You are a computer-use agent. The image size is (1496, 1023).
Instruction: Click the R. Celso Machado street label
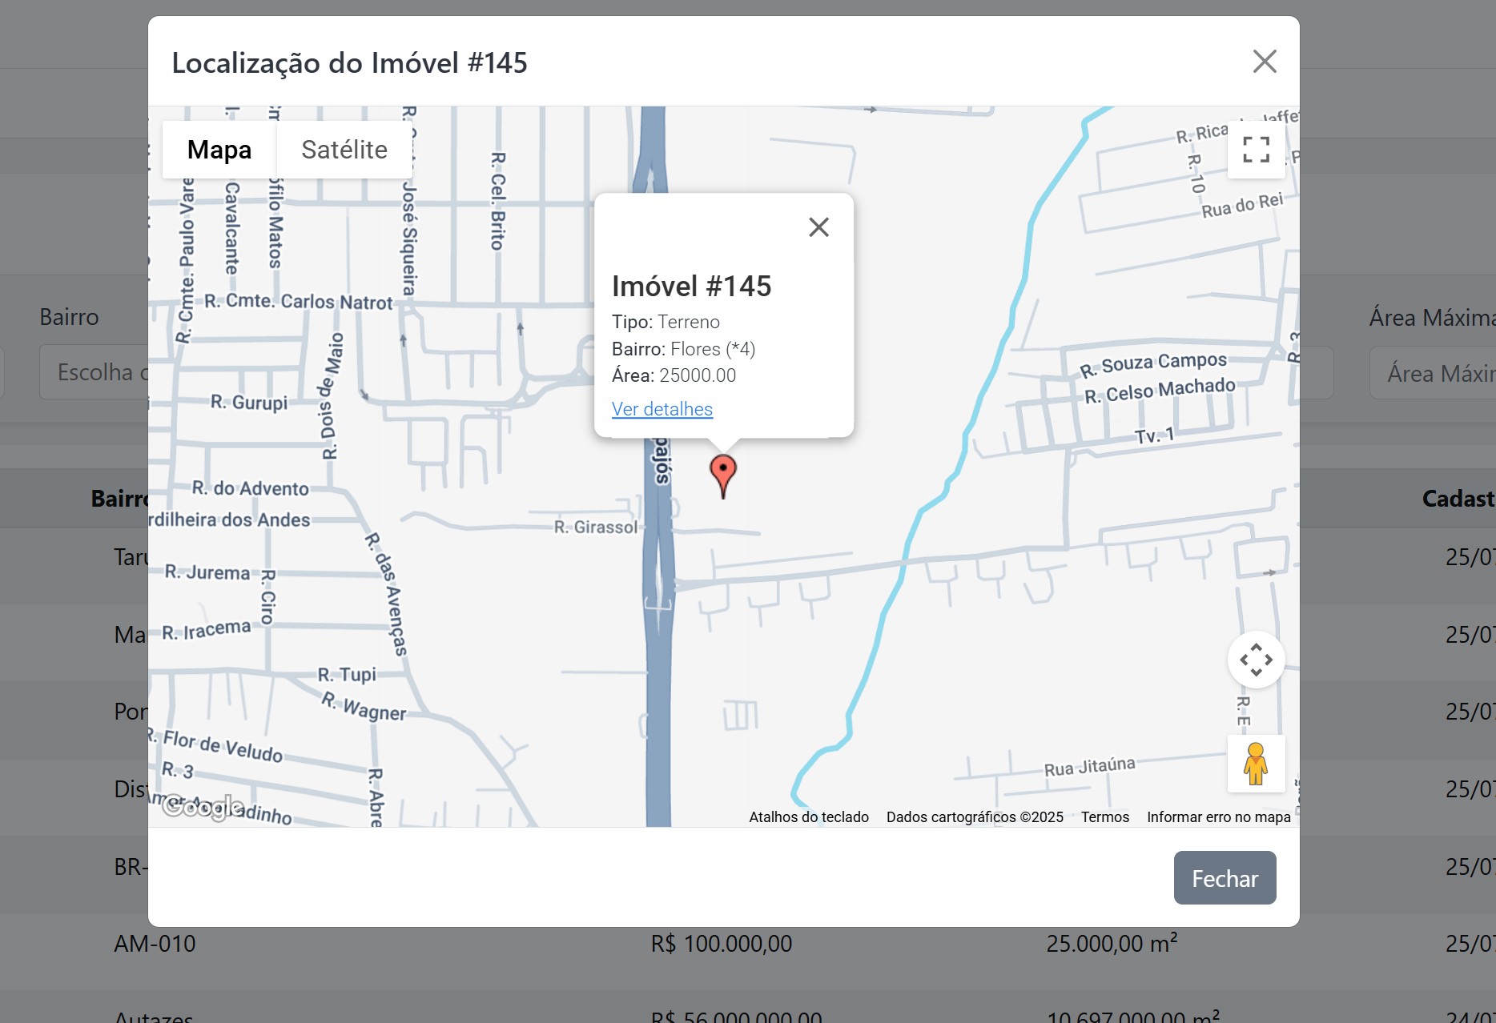coord(1160,391)
